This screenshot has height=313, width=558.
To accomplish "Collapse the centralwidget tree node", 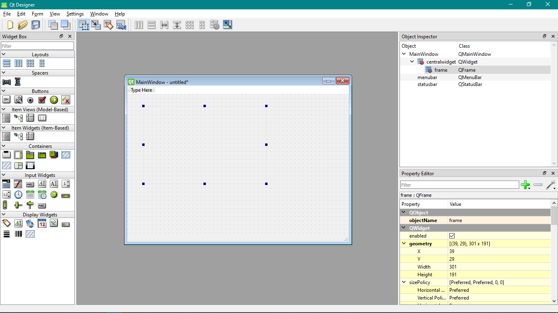I will pos(412,62).
